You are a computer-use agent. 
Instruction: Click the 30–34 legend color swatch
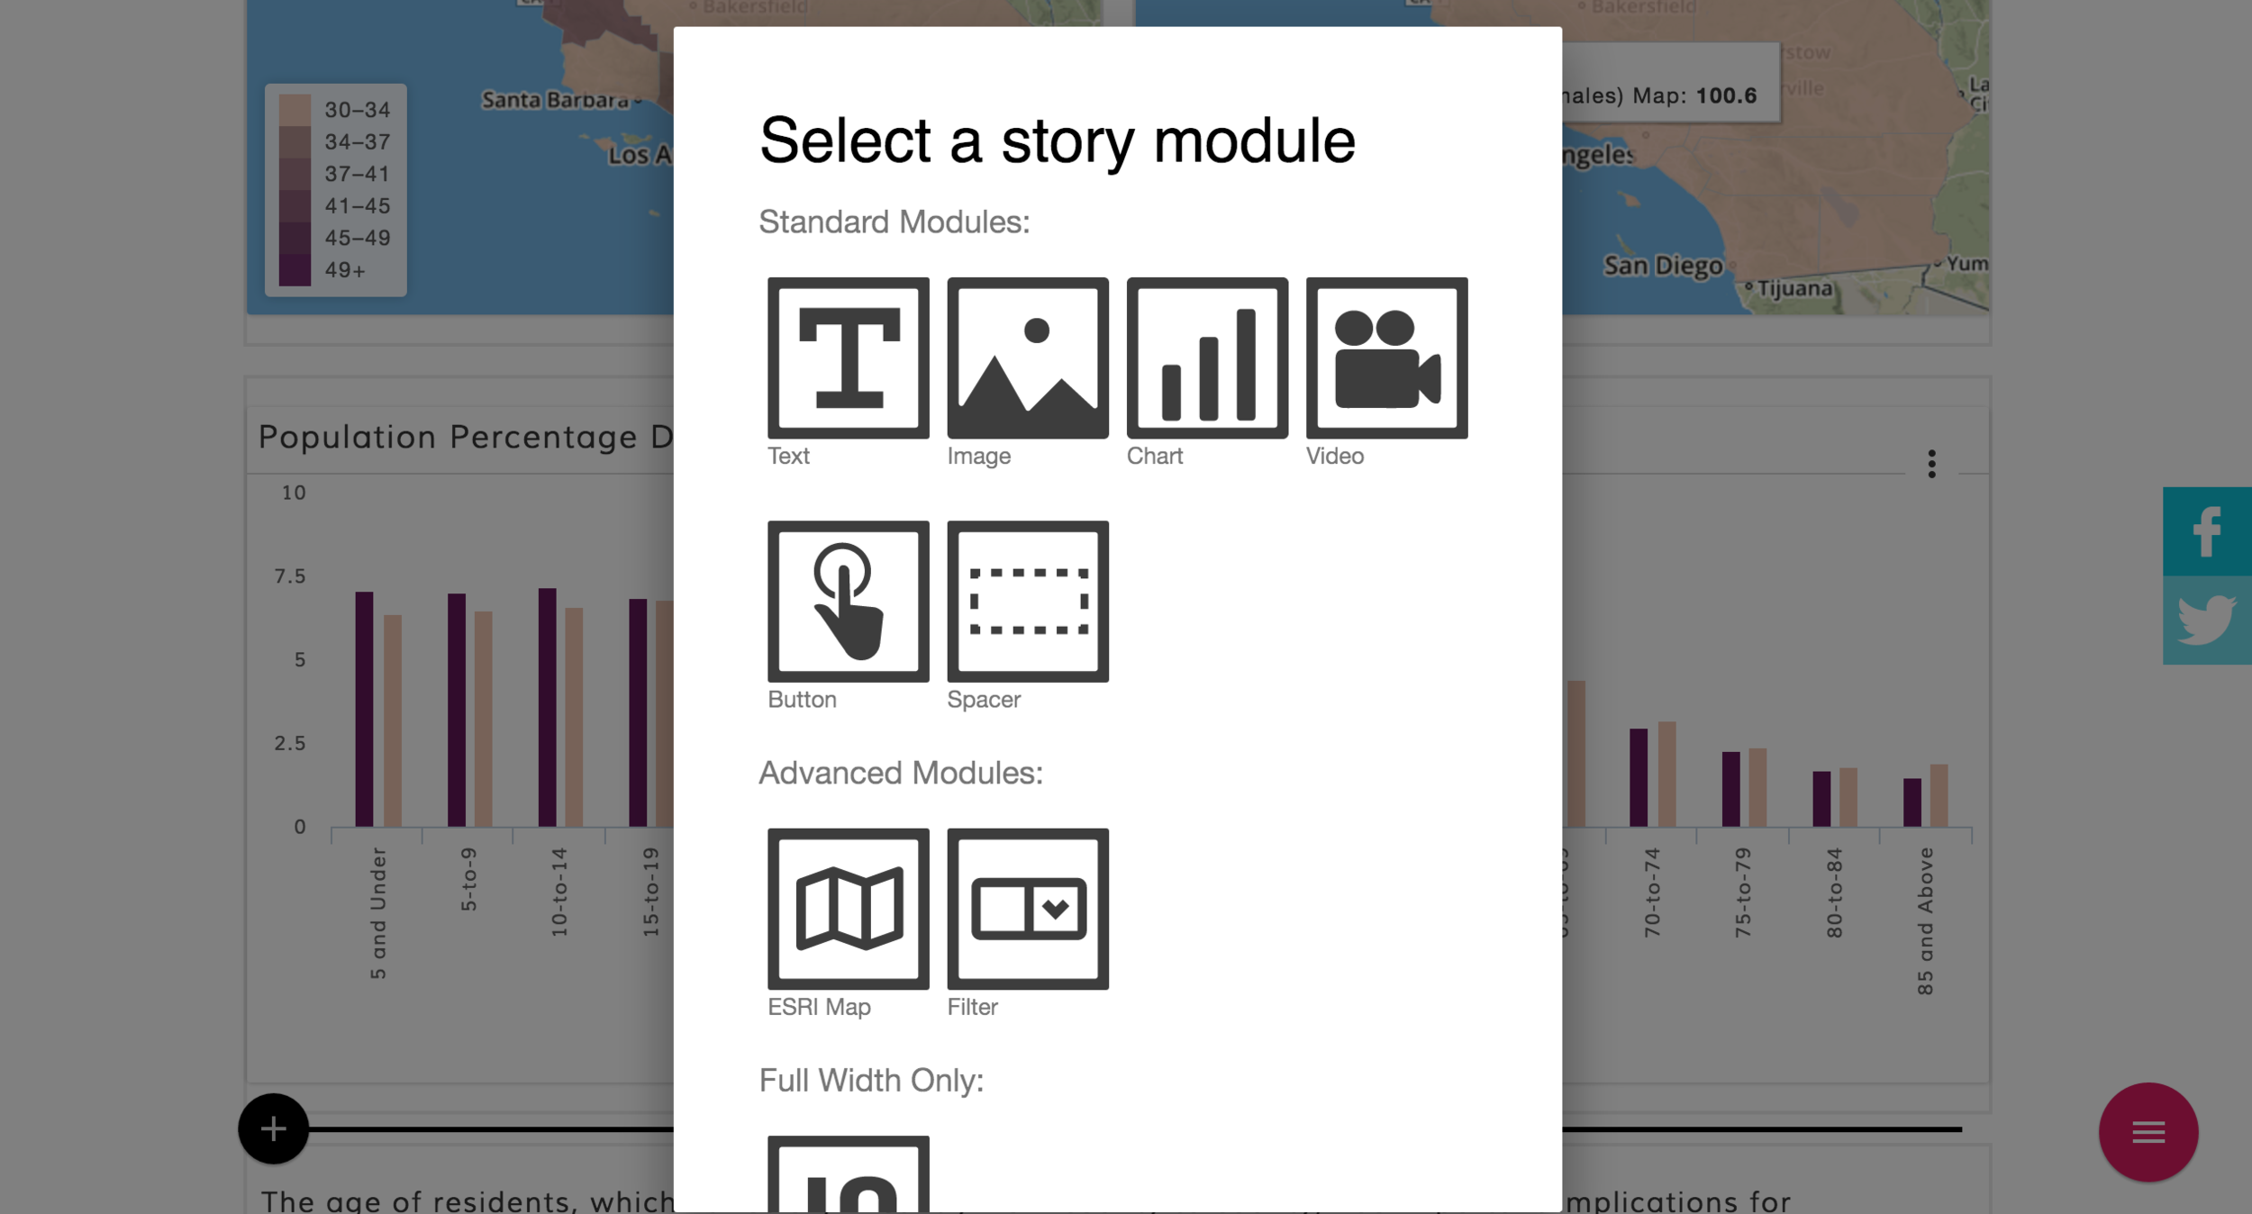point(295,110)
